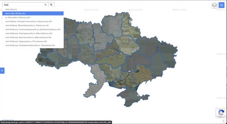Clear the search field with the X icon
Screen dimensions: 227x124
point(45,5)
